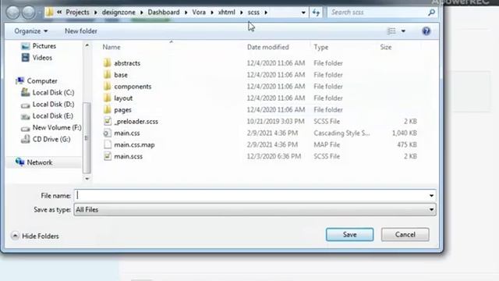Viewport: 499px width, 281px height.
Task: Click the main.scss file icon
Action: [x=108, y=156]
